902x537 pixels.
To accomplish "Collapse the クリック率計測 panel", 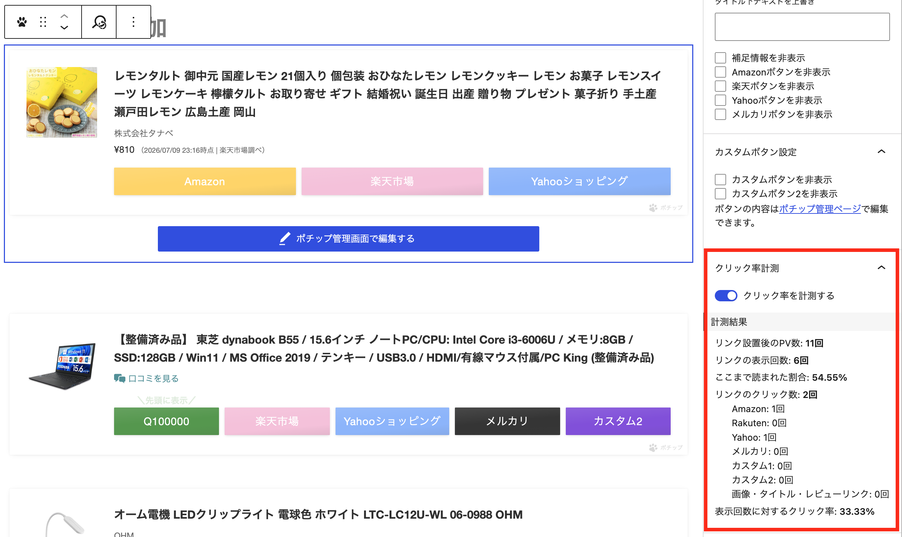I will (882, 268).
